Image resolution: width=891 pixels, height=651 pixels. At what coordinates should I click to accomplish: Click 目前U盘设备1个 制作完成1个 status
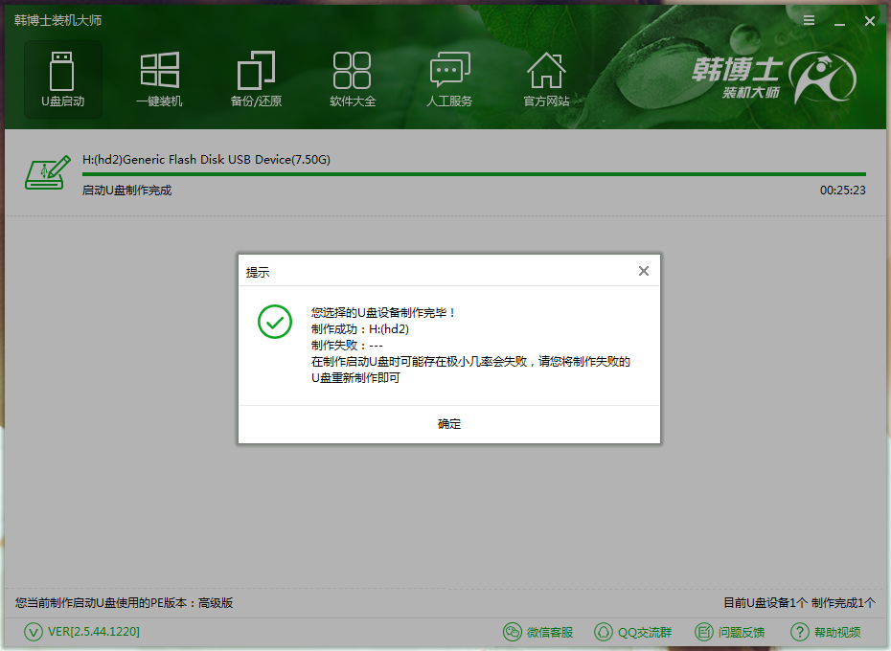pos(799,603)
